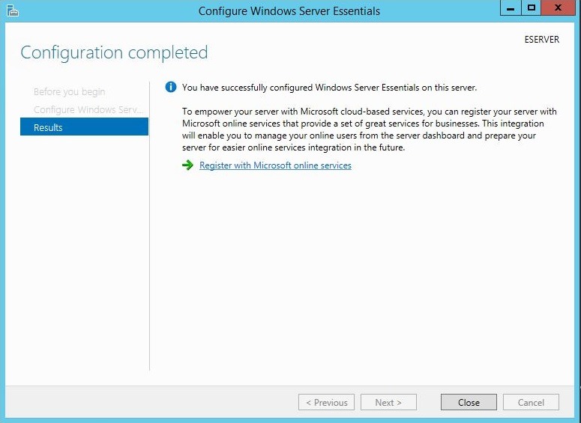Open Register with Microsoft online services link
Screen dimensions: 581x423
coord(275,165)
